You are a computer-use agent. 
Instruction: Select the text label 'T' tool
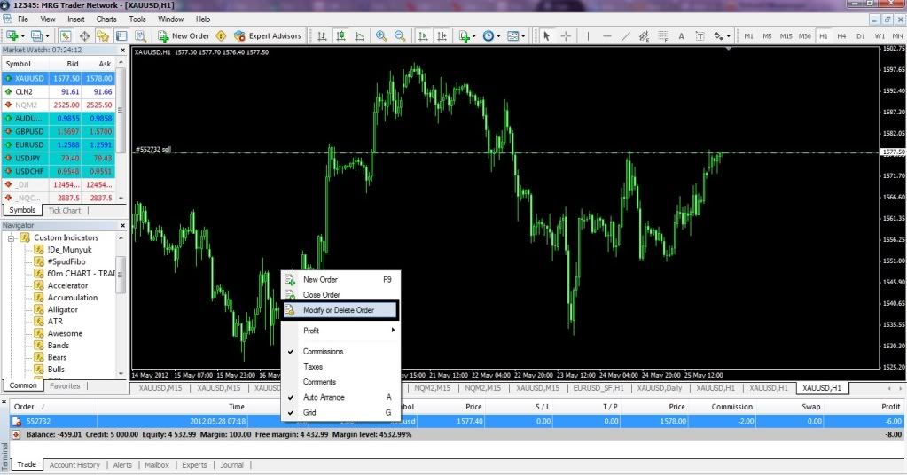click(x=700, y=35)
